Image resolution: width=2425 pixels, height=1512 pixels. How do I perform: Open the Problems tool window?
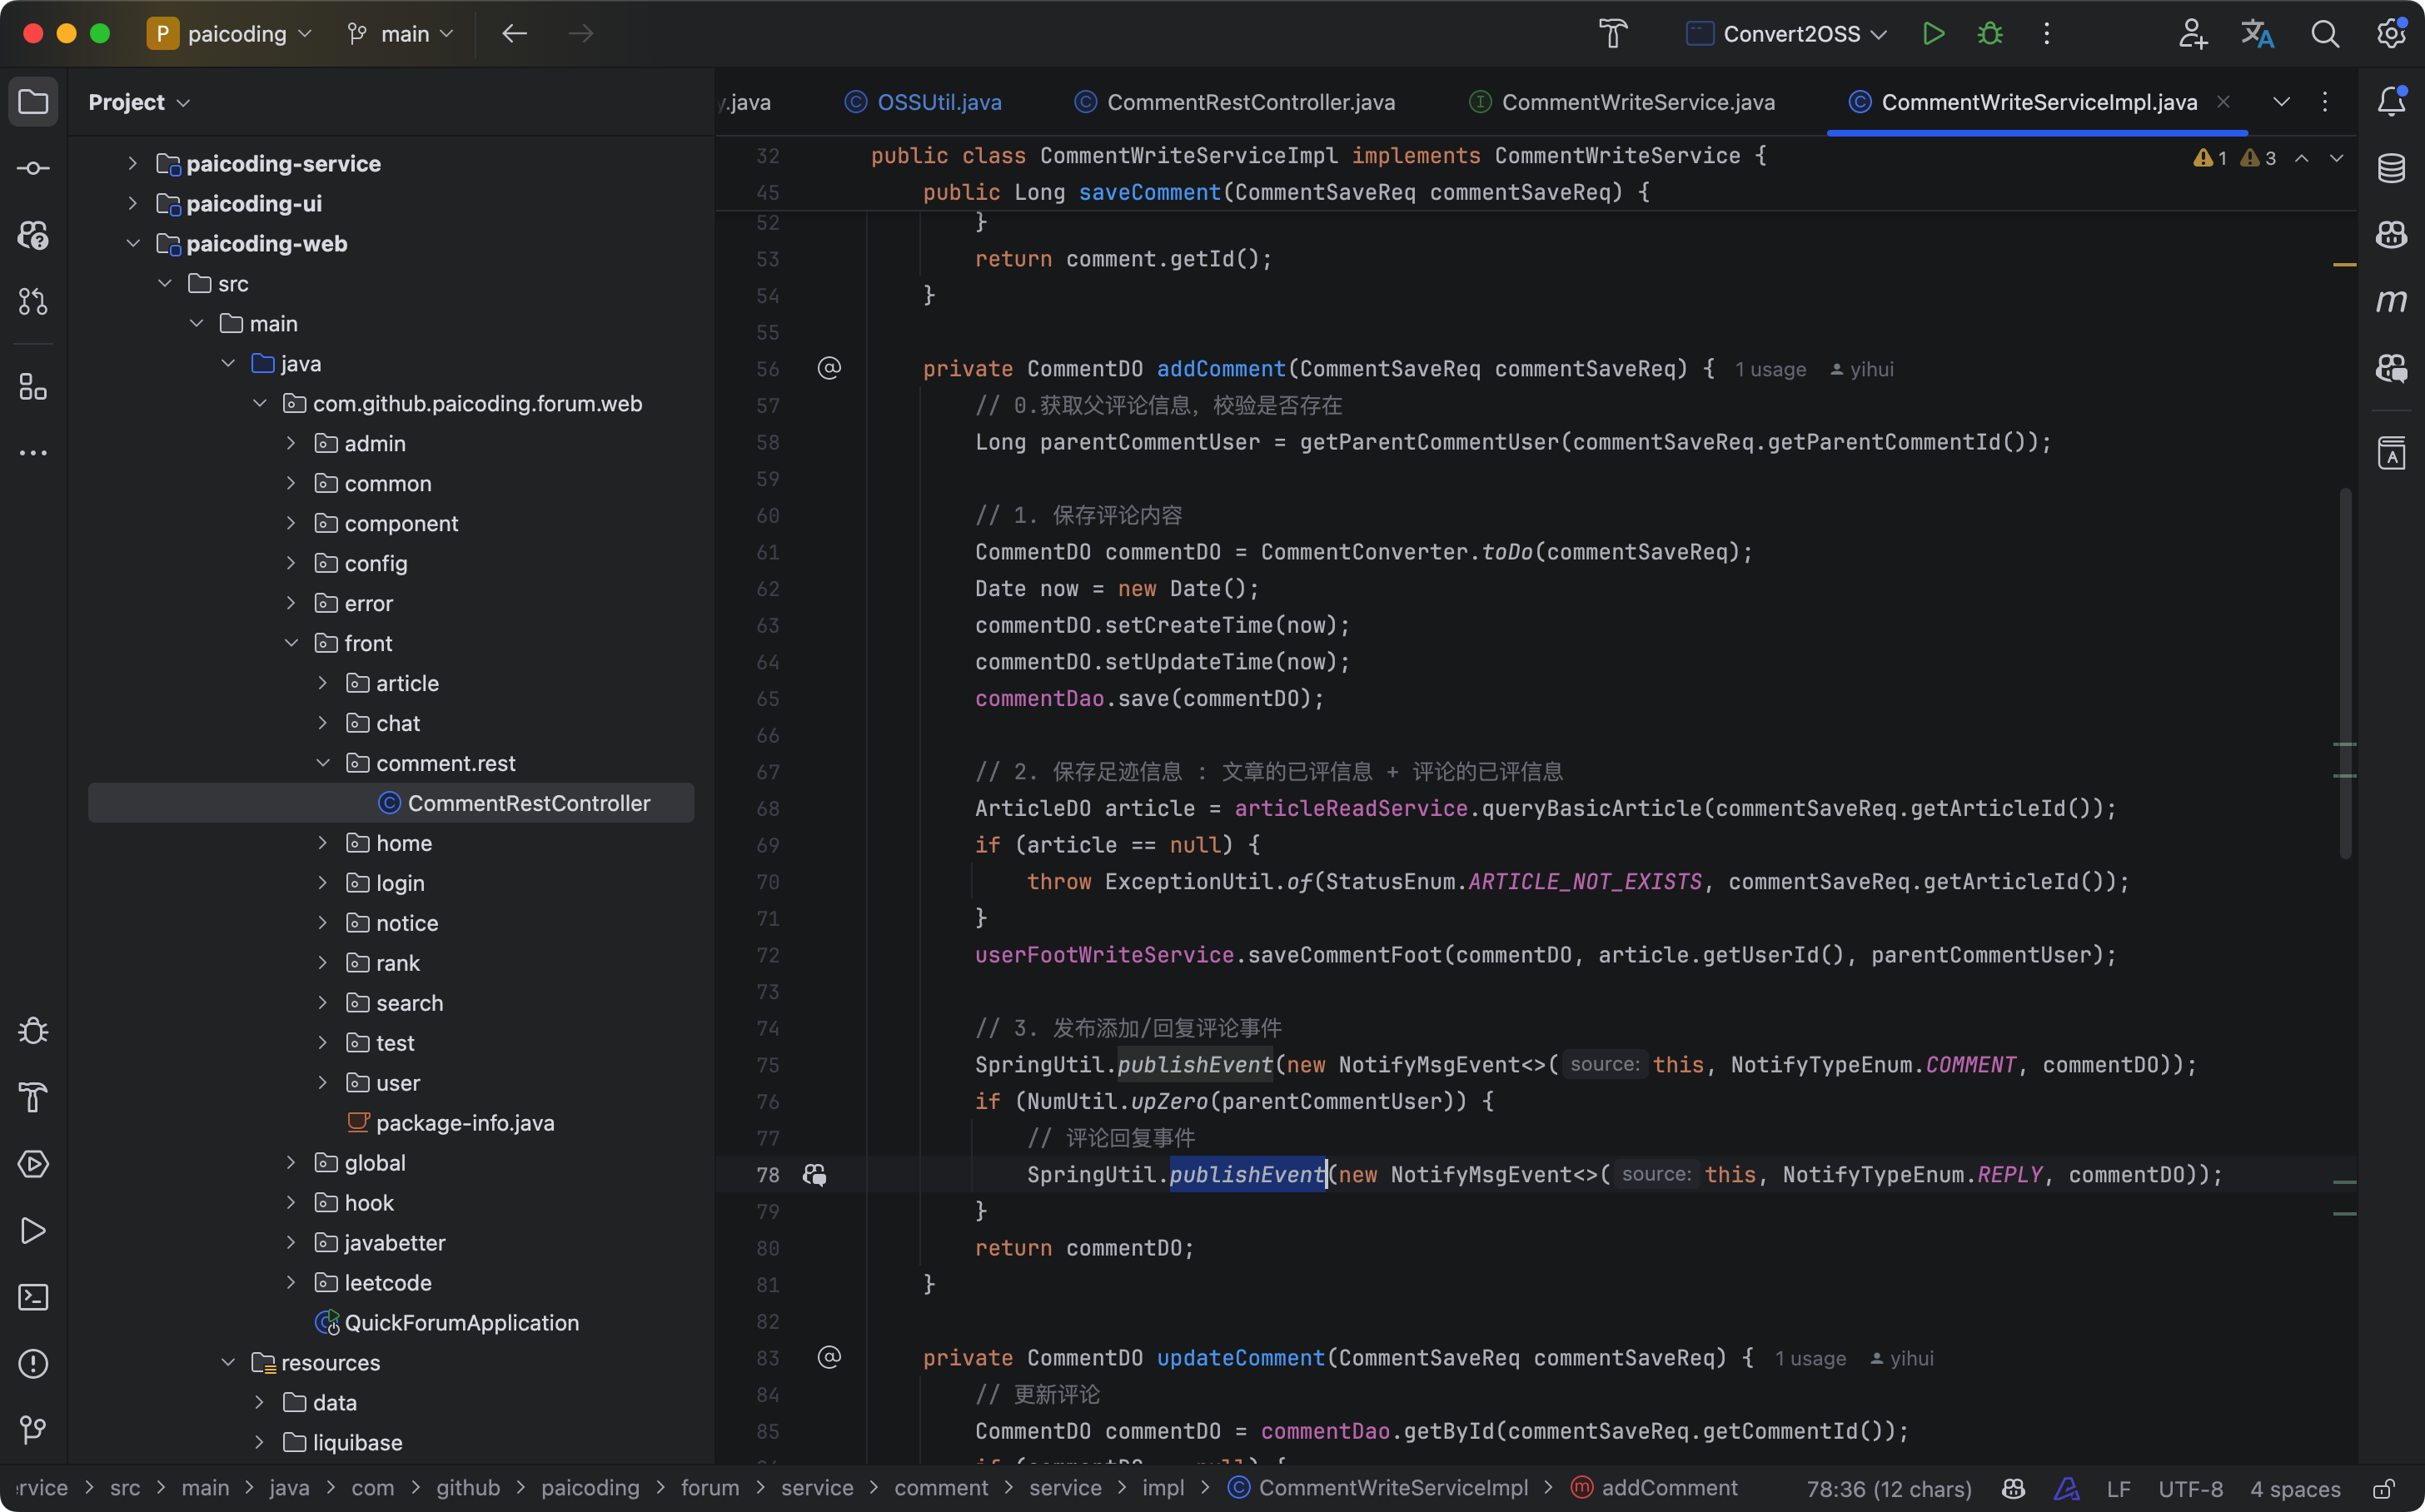33,1364
